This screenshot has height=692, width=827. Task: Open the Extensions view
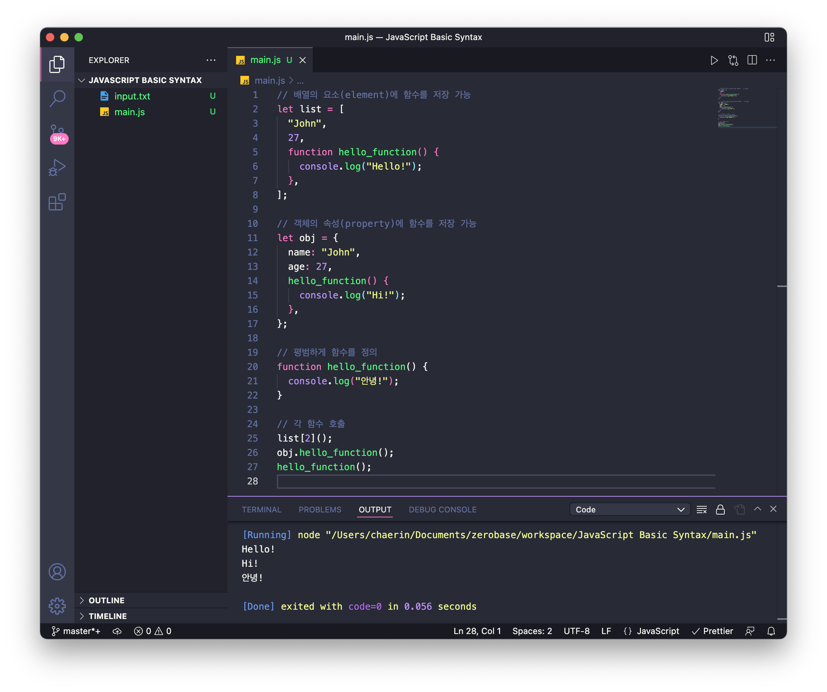pyautogui.click(x=58, y=202)
